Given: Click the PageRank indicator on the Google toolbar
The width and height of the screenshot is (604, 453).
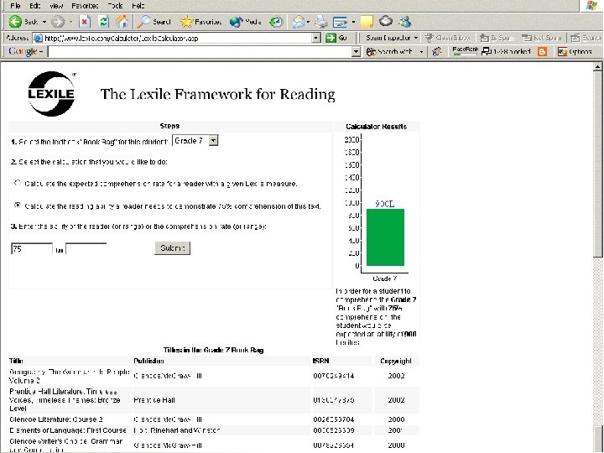Looking at the screenshot, I should point(465,51).
